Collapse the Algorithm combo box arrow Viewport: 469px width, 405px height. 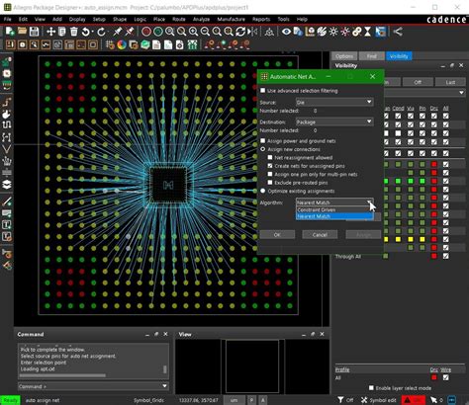(x=369, y=202)
